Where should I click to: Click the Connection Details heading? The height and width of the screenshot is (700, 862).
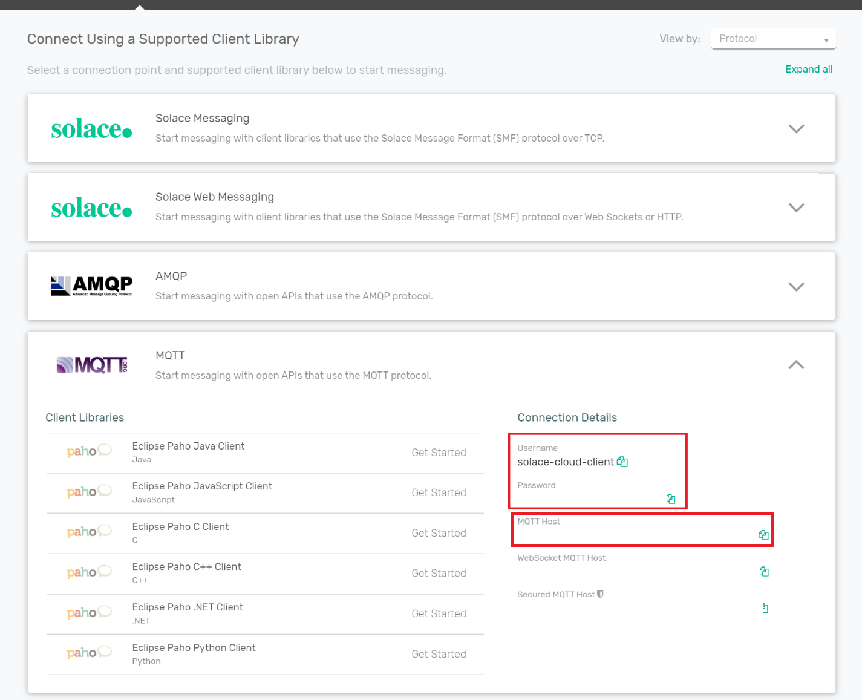(567, 417)
